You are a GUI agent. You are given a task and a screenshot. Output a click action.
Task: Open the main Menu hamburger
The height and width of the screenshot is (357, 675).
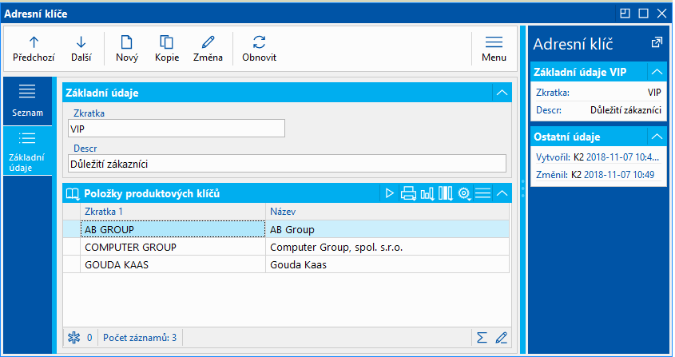click(494, 49)
